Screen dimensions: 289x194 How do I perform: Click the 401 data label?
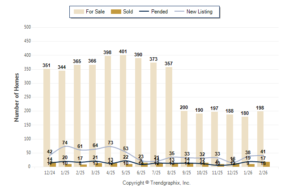click(123, 51)
